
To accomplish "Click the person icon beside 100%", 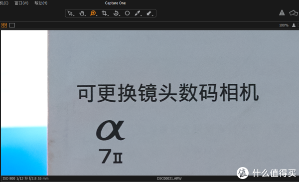I will coord(294,25).
